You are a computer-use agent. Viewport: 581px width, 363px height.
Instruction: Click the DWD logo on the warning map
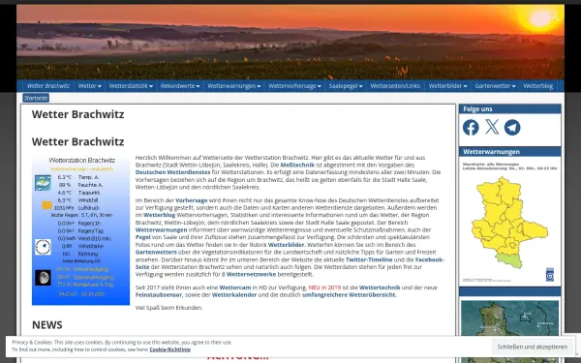pyautogui.click(x=550, y=275)
